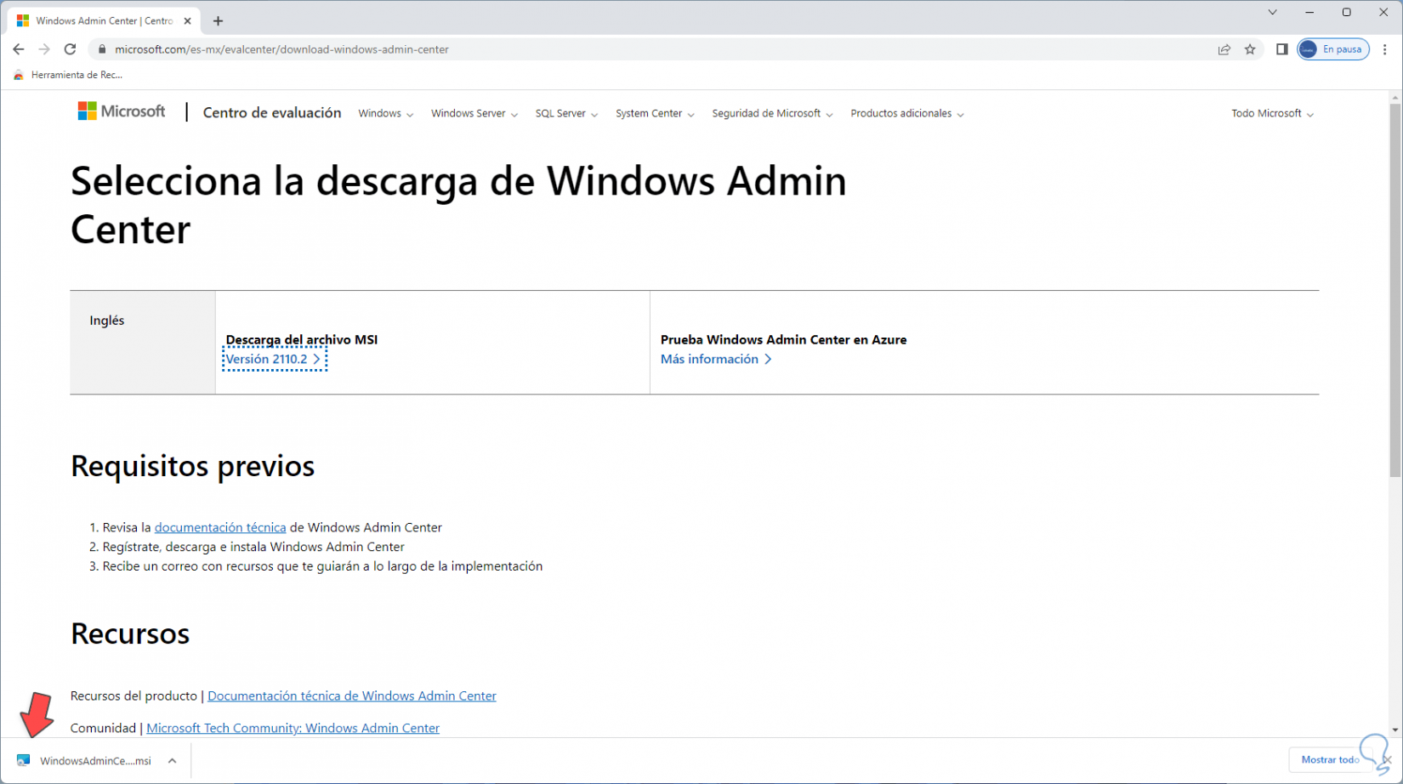The height and width of the screenshot is (784, 1403).
Task: Open a new browser tab
Action: 219,20
